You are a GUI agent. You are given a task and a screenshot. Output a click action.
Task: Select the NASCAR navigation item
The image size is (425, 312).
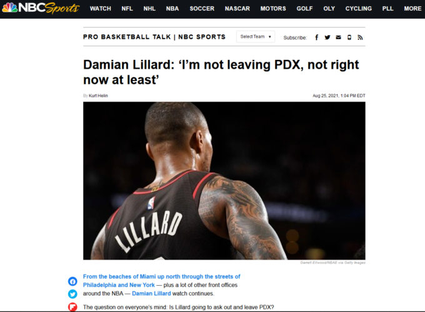point(237,9)
